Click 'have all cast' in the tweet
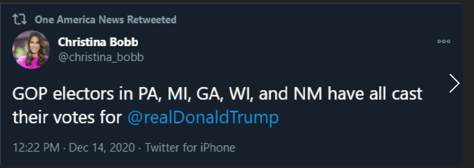474x168 pixels. pyautogui.click(x=375, y=94)
